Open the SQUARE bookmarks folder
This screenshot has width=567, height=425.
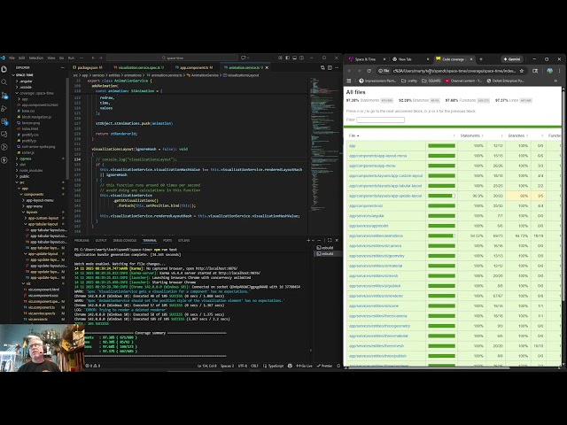(431, 81)
